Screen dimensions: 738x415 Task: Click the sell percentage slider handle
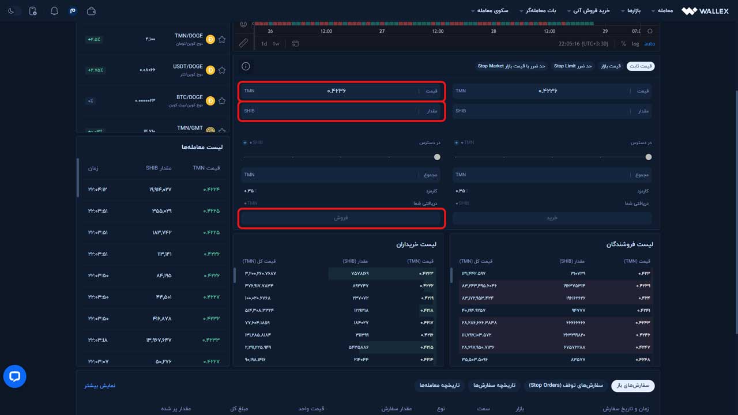(x=437, y=157)
